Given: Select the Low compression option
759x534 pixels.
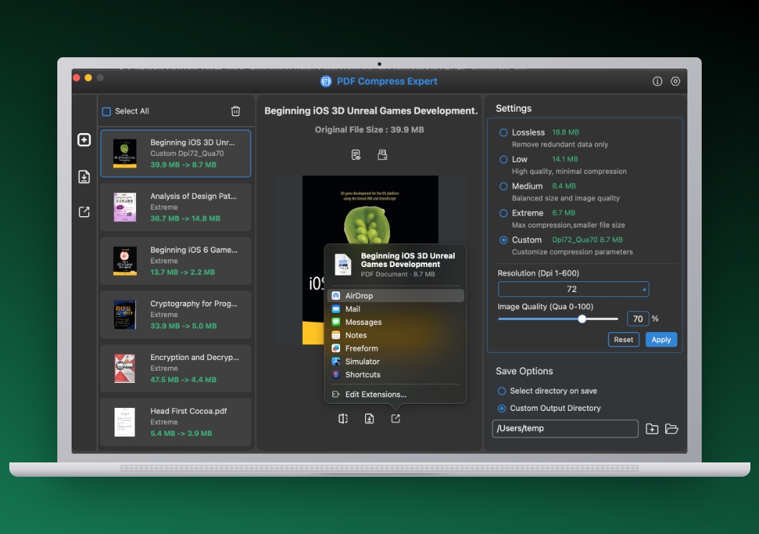Looking at the screenshot, I should tap(503, 159).
